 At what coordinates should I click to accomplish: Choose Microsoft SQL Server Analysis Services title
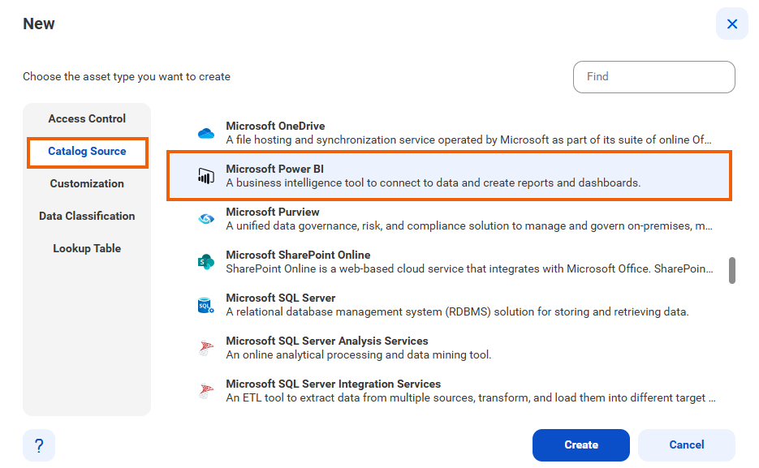point(327,341)
